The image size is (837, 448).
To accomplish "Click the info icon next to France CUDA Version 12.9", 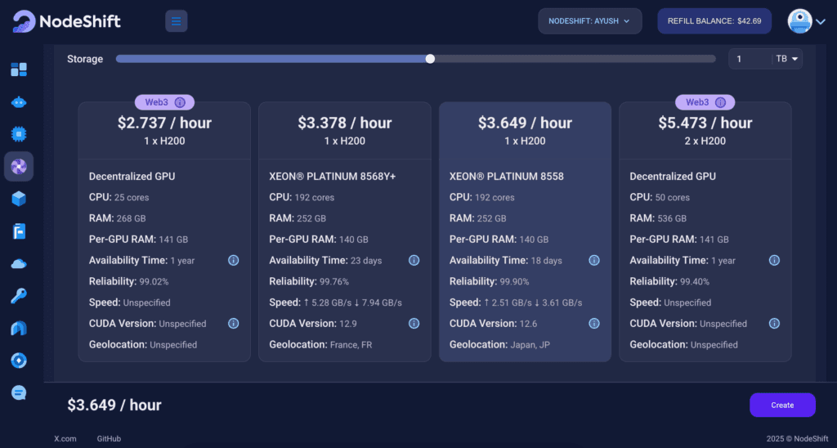I will 414,323.
